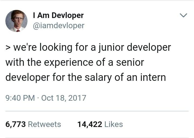
Task: Click the 14,422 like count number
Action: pos(90,124)
